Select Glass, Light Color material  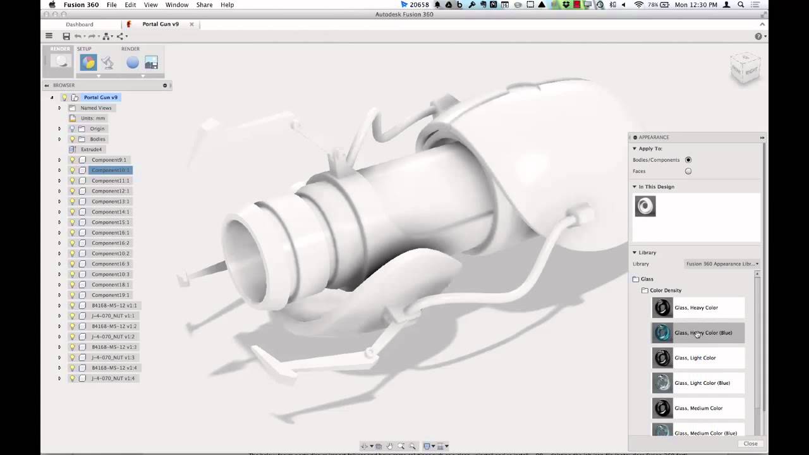coord(698,358)
